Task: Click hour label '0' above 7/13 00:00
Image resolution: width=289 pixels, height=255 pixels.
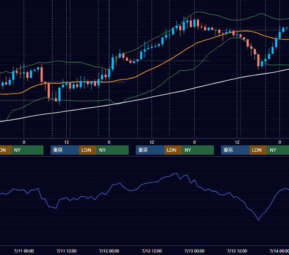Action: click(195, 142)
